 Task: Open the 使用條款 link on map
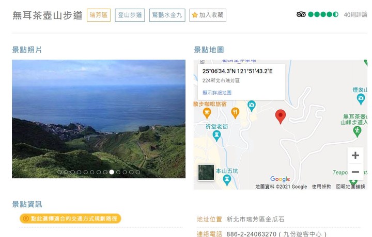pyautogui.click(x=321, y=187)
